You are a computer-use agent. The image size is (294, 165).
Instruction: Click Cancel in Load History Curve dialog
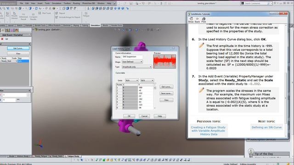(x=144, y=116)
